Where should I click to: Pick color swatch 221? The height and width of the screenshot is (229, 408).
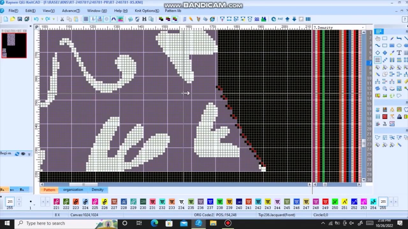tap(56, 202)
